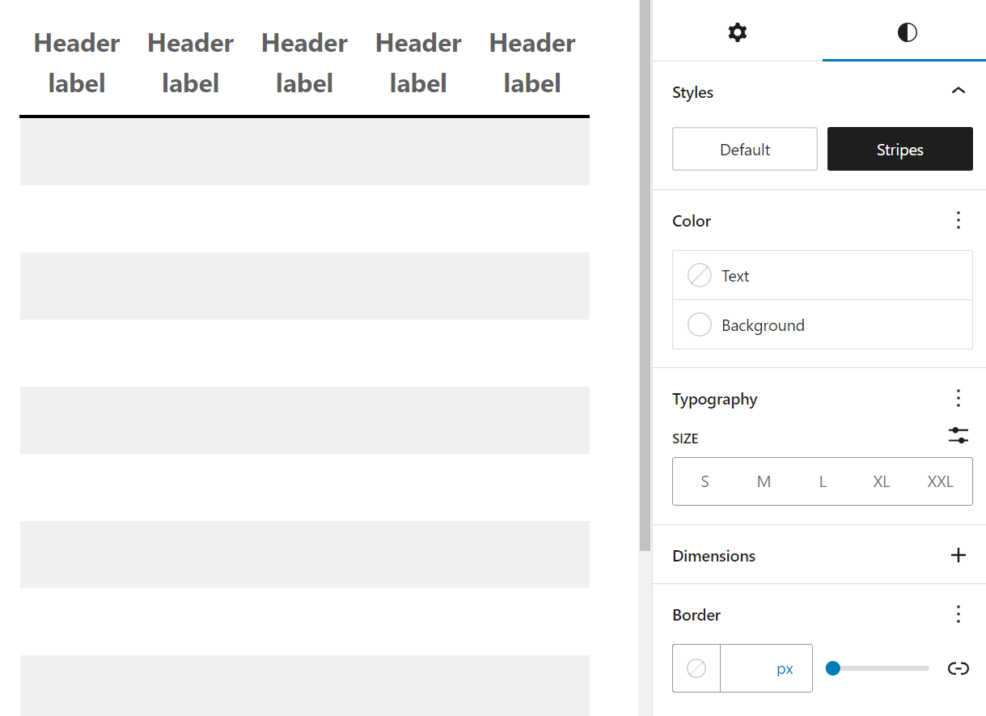Select the Default table style
The height and width of the screenshot is (716, 986).
click(x=745, y=149)
